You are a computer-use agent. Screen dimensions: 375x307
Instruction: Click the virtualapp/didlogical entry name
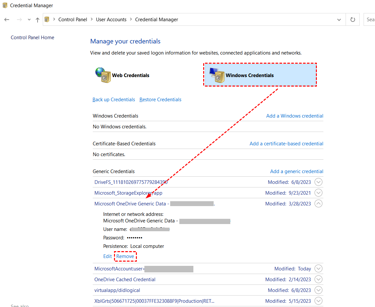point(117,290)
